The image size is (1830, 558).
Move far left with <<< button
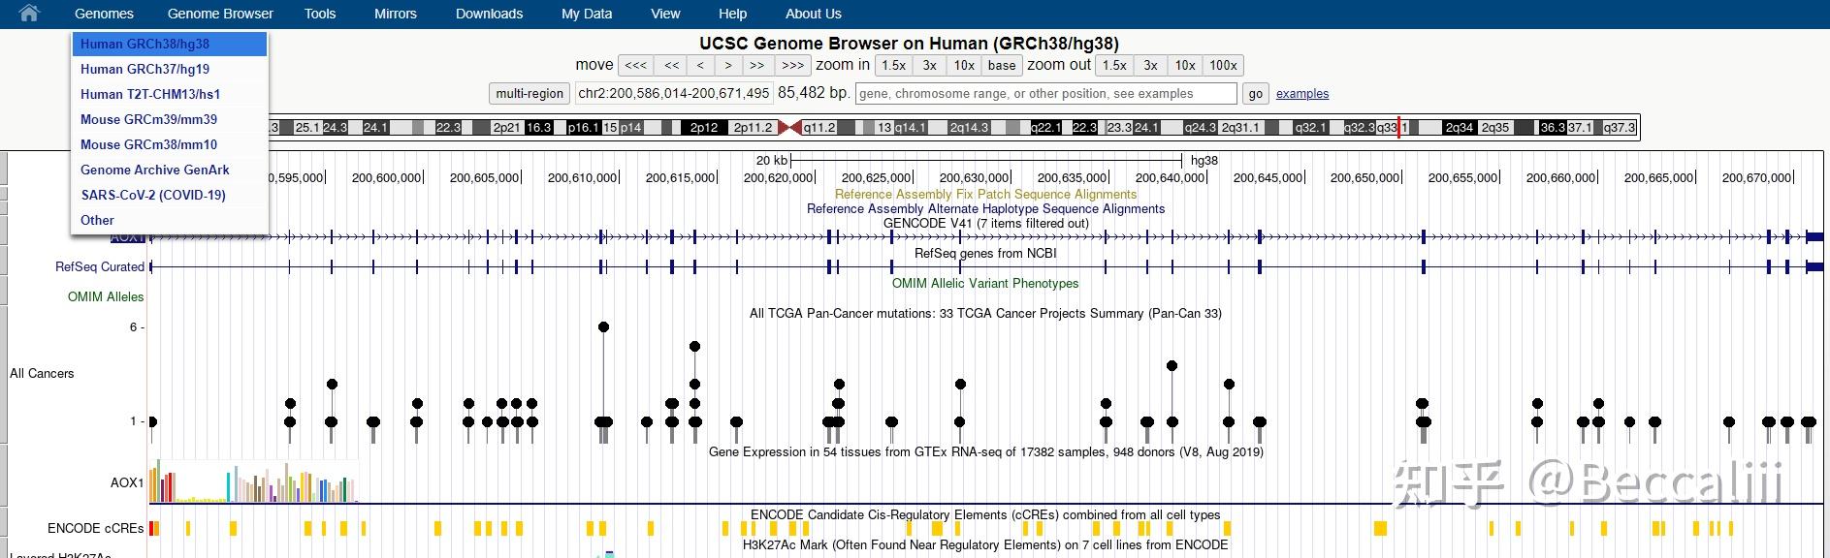point(635,65)
